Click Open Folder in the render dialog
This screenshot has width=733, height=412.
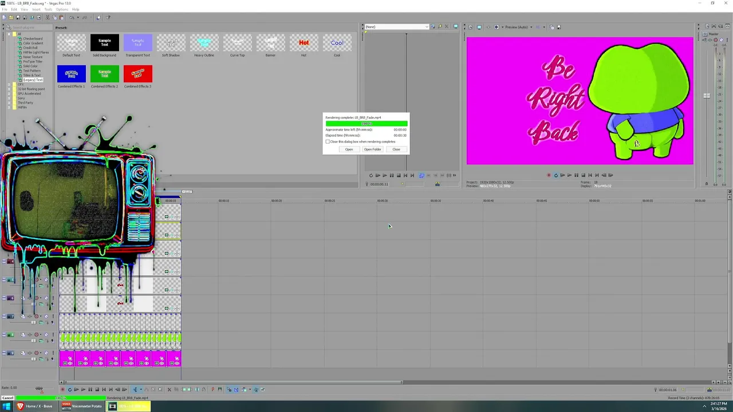tap(372, 149)
